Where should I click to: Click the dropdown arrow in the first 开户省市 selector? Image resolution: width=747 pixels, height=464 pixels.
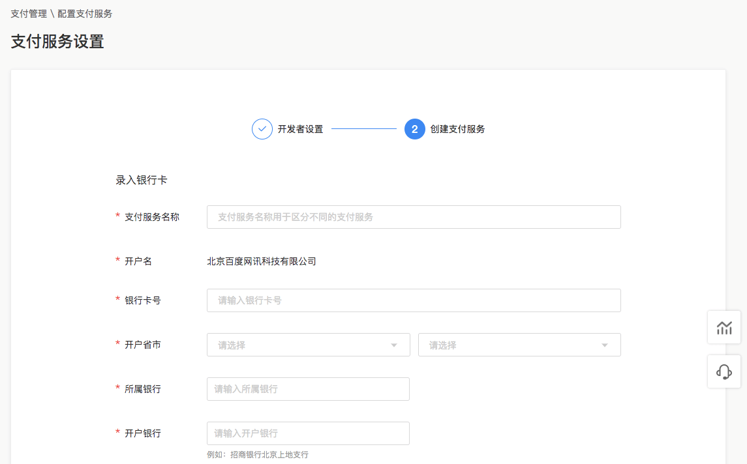click(396, 344)
